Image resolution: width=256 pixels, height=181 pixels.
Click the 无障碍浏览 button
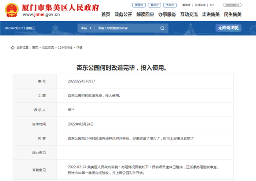(x=228, y=28)
